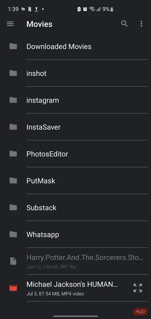Click the SRT document file icon
The image size is (151, 319).
(13, 261)
